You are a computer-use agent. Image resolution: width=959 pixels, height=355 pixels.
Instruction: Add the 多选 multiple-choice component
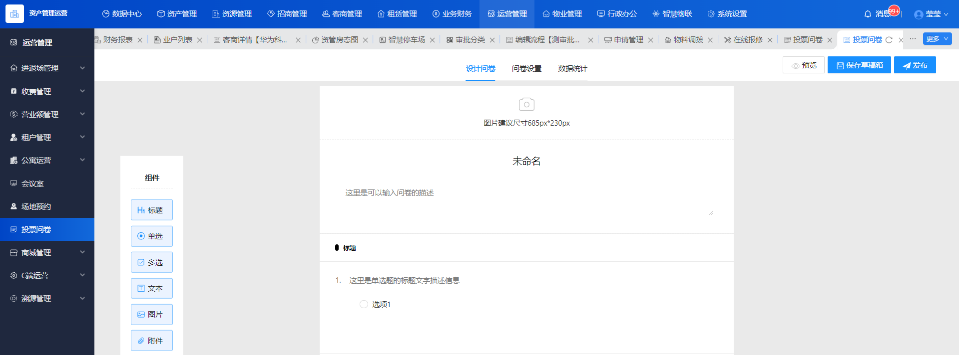click(152, 262)
